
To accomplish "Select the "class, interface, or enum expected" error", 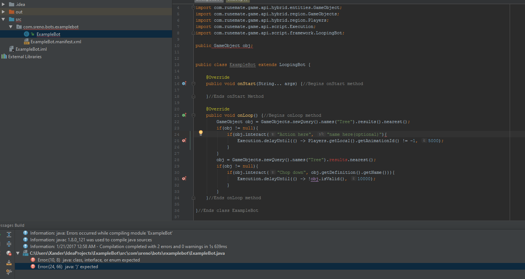I will pyautogui.click(x=89, y=260).
